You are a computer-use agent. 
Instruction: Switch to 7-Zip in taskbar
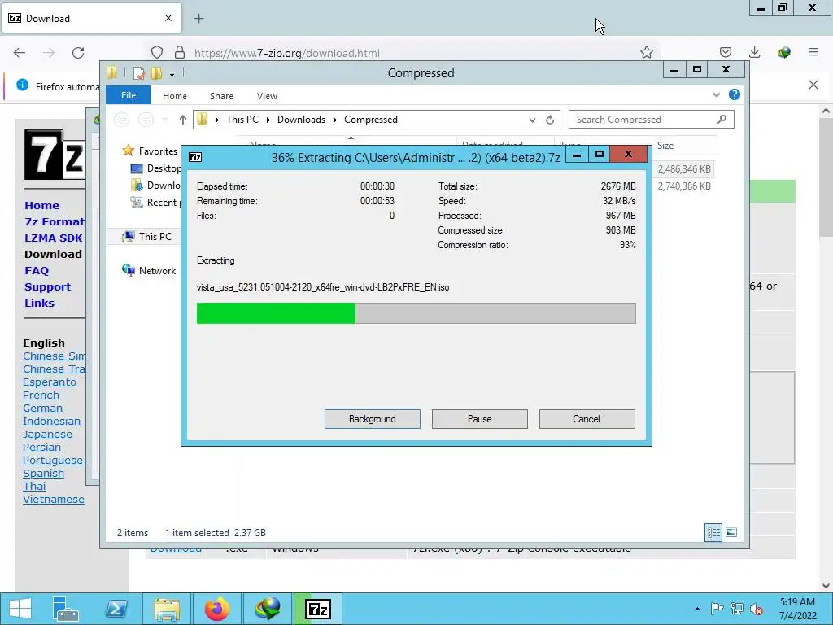coord(318,609)
